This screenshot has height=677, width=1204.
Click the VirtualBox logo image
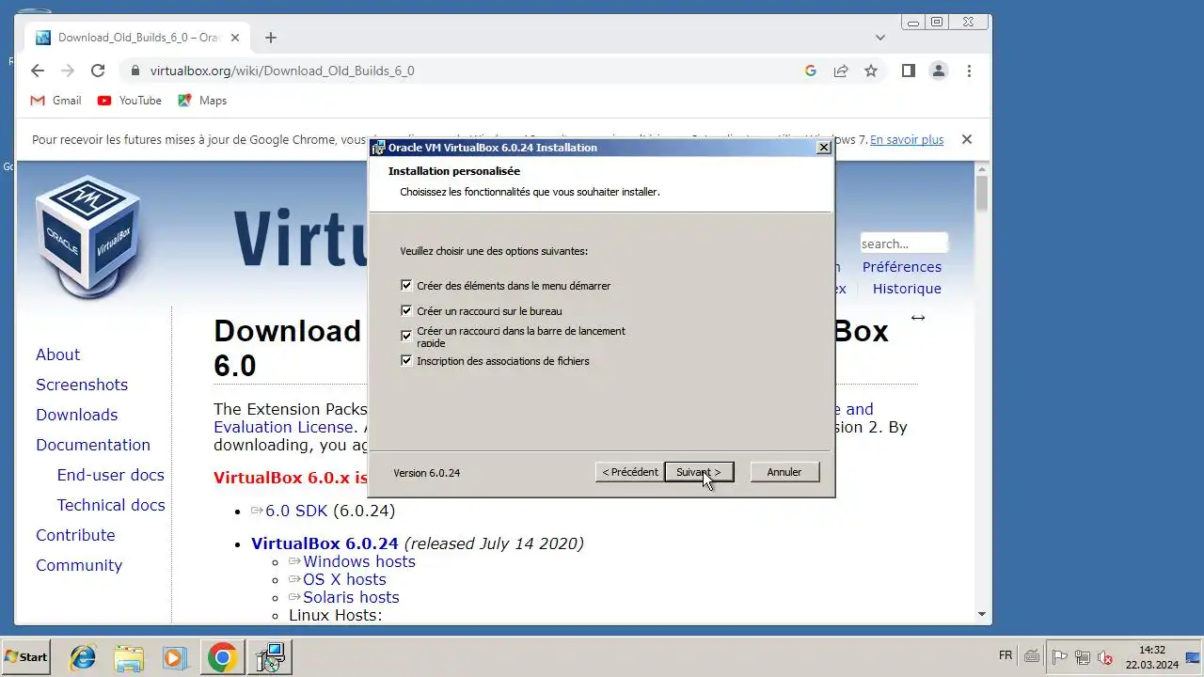[x=88, y=237]
